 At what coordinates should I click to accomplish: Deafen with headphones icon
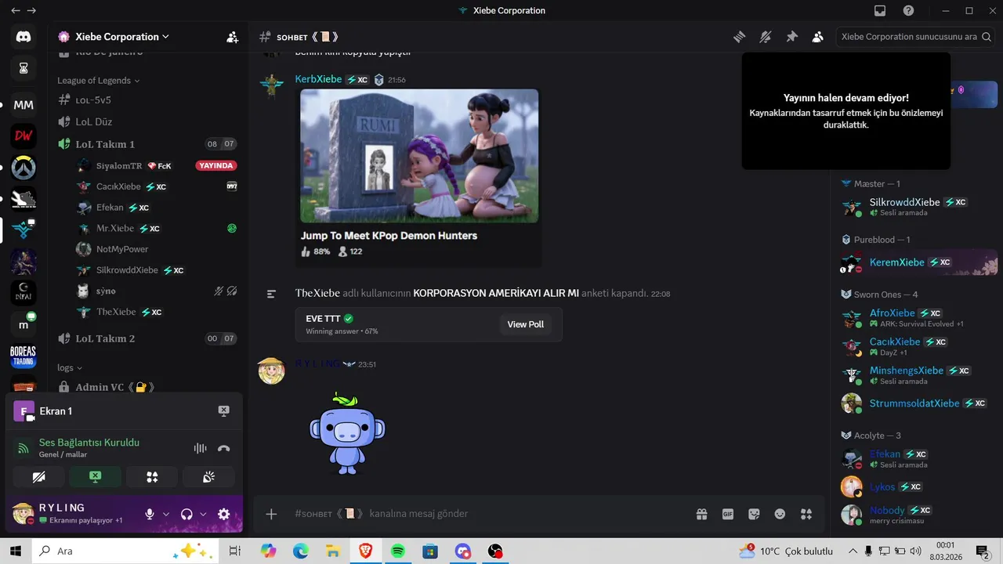pos(186,514)
